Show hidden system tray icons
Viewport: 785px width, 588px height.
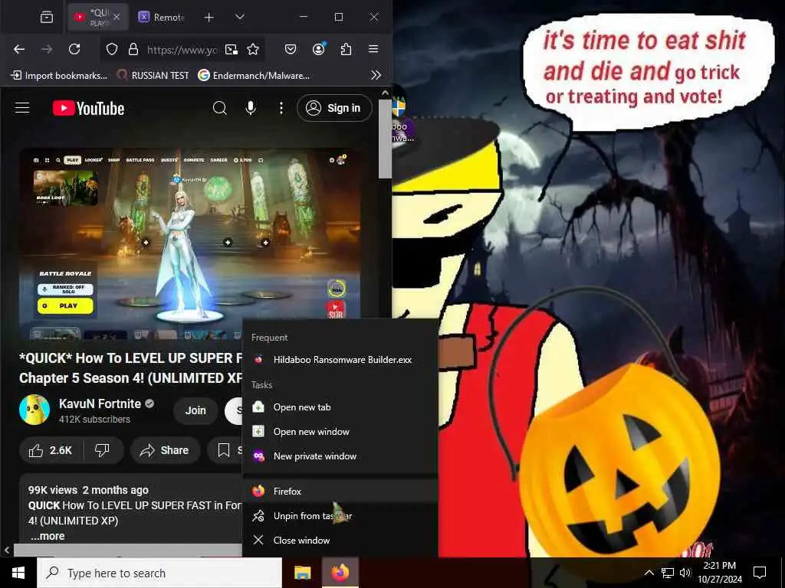coord(649,573)
